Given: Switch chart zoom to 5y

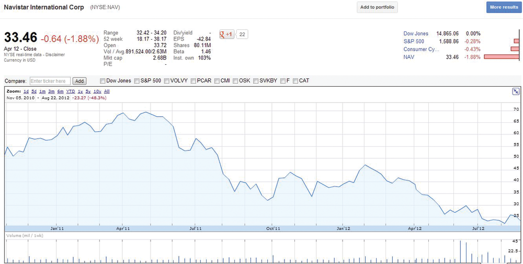Looking at the screenshot, I should click(88, 91).
